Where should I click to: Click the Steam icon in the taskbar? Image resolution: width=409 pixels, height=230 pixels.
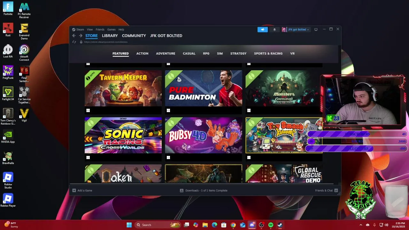coord(280,225)
